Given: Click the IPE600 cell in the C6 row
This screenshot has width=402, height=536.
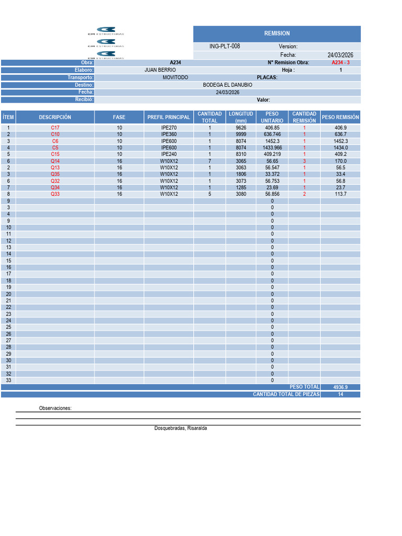Looking at the screenshot, I should (x=169, y=141).
